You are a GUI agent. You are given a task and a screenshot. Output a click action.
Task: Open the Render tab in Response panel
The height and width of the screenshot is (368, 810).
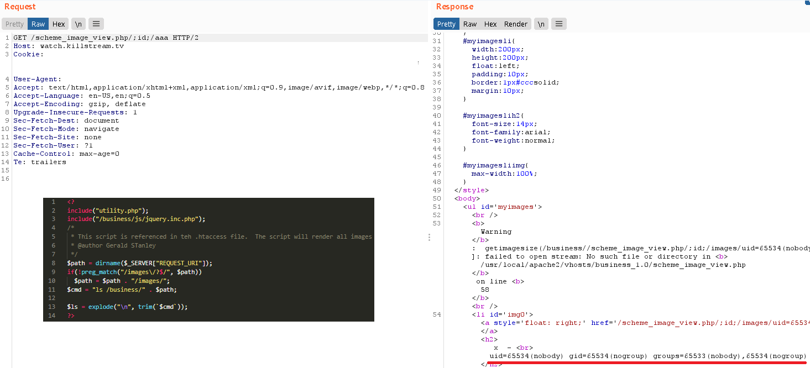click(516, 24)
